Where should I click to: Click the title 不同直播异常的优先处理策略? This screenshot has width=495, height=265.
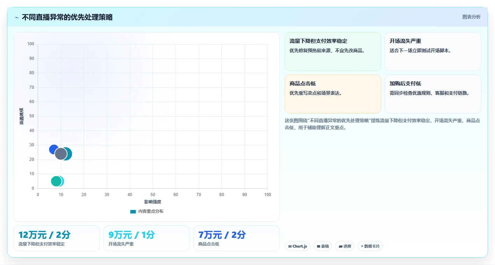(x=67, y=17)
